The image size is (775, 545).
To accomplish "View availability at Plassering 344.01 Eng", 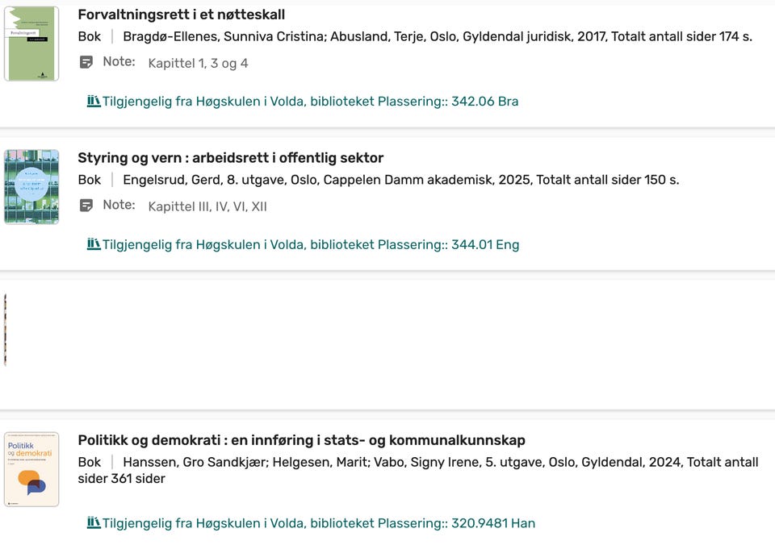I will tap(310, 245).
